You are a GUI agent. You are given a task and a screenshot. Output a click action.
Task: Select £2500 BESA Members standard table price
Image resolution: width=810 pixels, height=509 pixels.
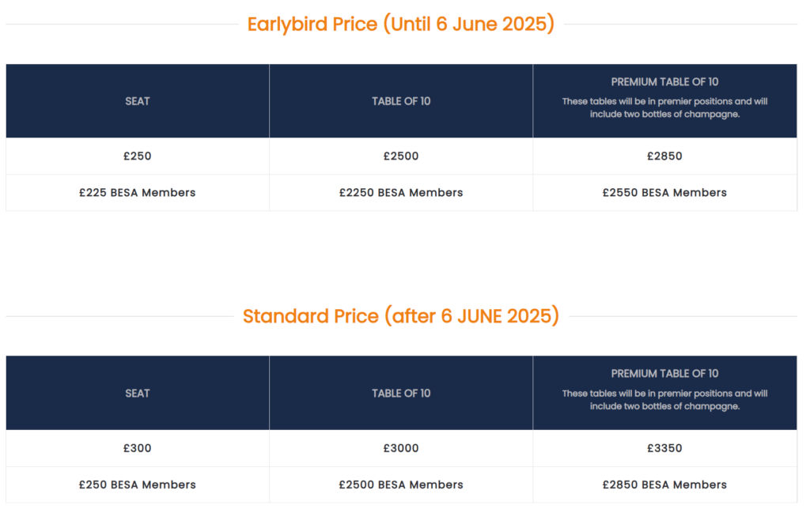point(401,484)
